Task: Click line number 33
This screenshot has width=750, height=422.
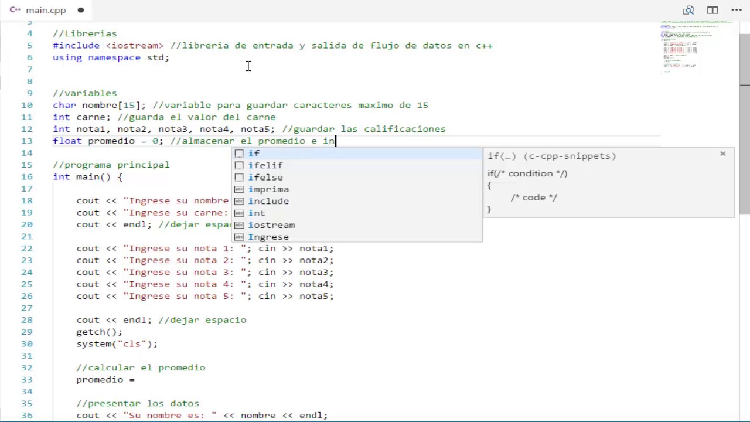Action: tap(27, 379)
